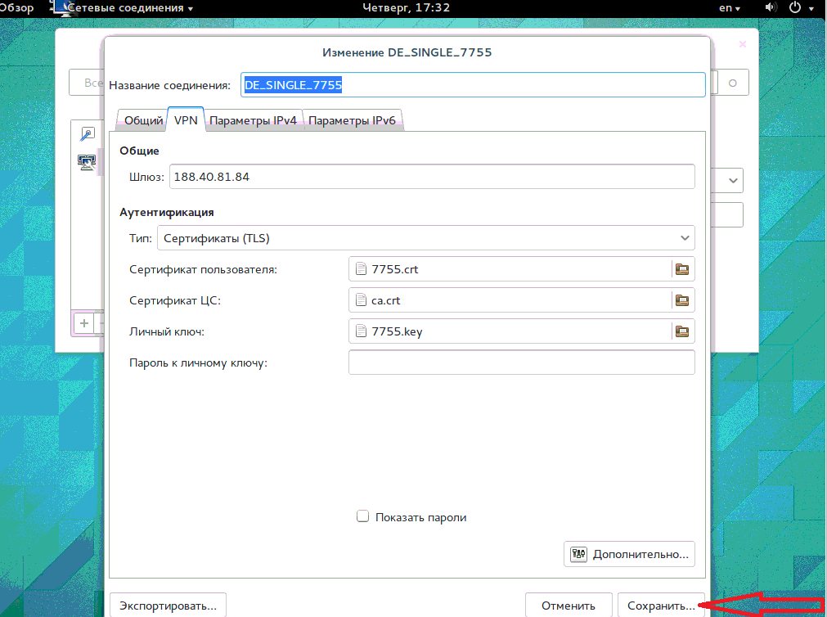Open advanced settings with "Дополнительно..." button
Viewport: 827px width, 617px height.
(x=629, y=554)
